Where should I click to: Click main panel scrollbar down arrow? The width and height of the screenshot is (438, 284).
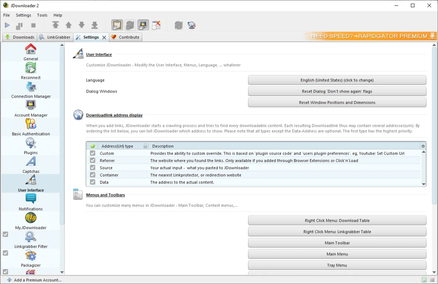click(434, 272)
